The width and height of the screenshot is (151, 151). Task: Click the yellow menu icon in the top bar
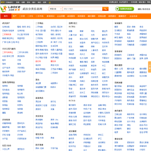[49, 3]
